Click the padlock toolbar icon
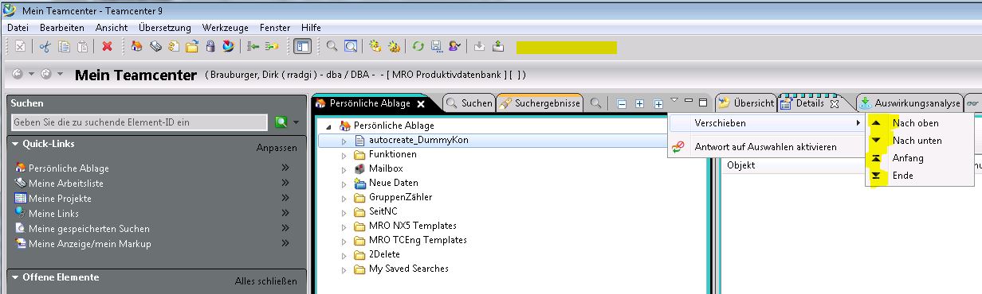Screen dimensions: 982x294 click(210, 46)
